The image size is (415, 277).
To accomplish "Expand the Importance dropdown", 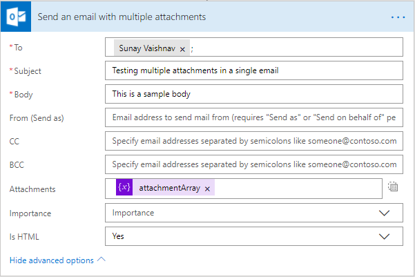I will coord(385,213).
